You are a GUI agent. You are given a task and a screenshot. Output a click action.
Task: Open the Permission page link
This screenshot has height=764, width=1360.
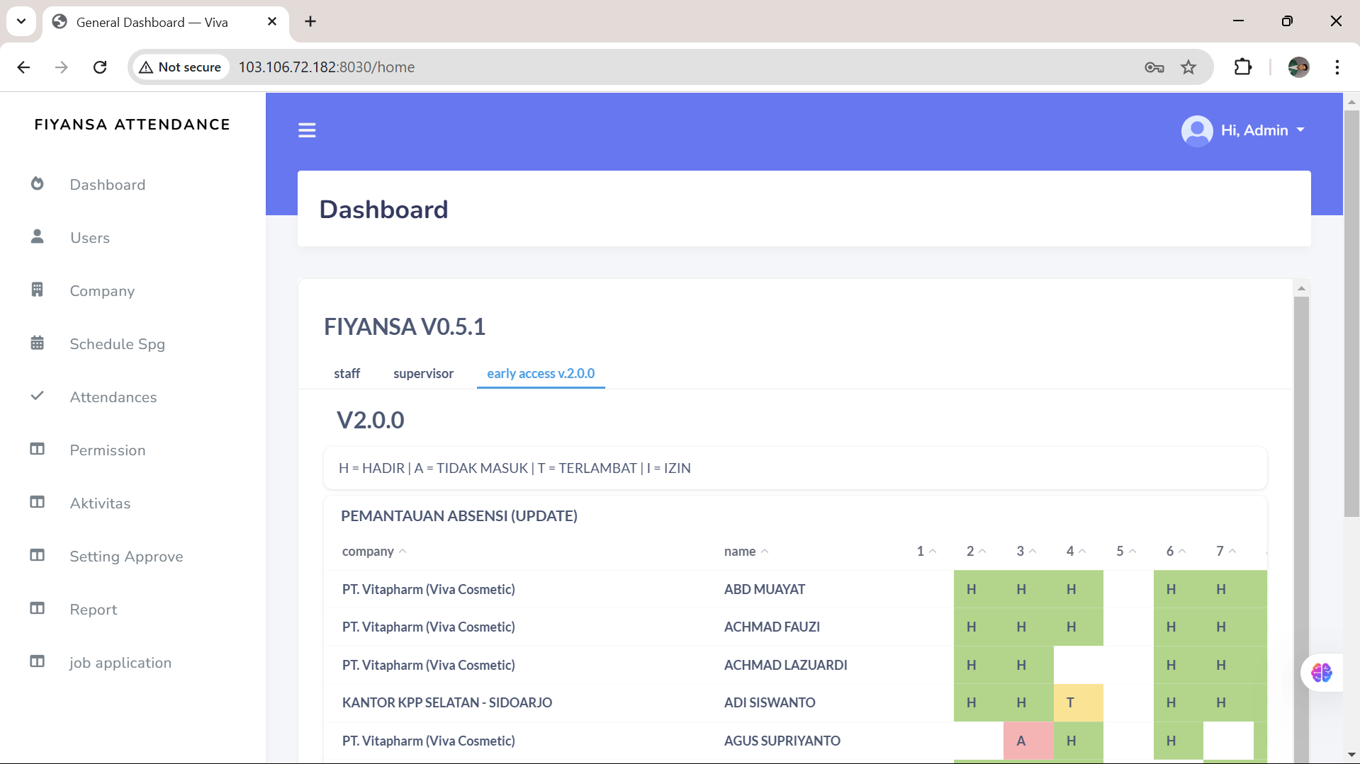click(108, 450)
